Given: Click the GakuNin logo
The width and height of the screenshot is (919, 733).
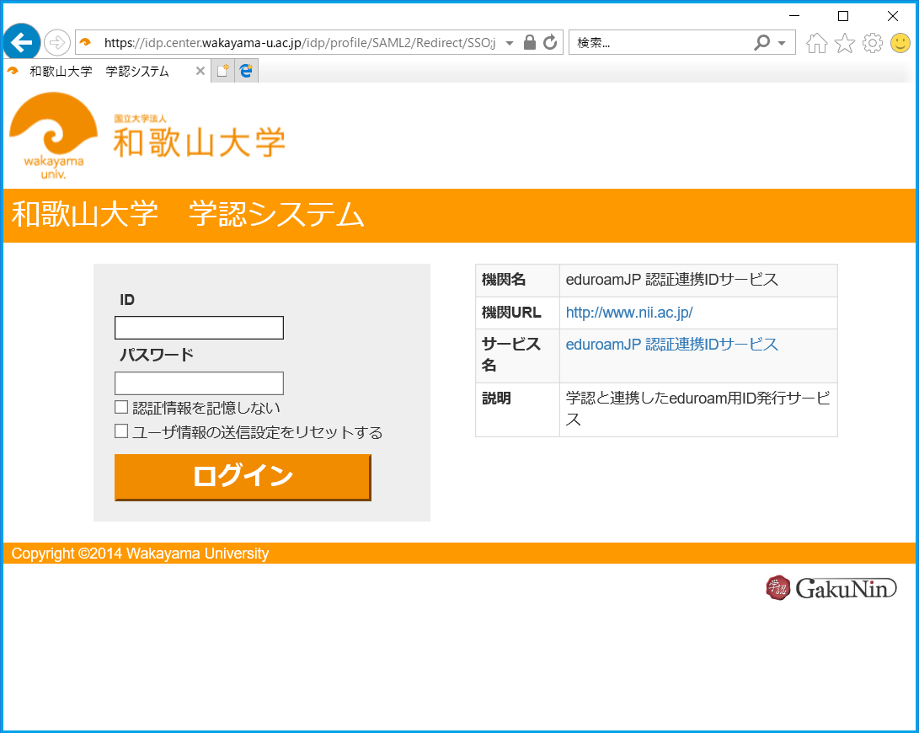Looking at the screenshot, I should (831, 587).
